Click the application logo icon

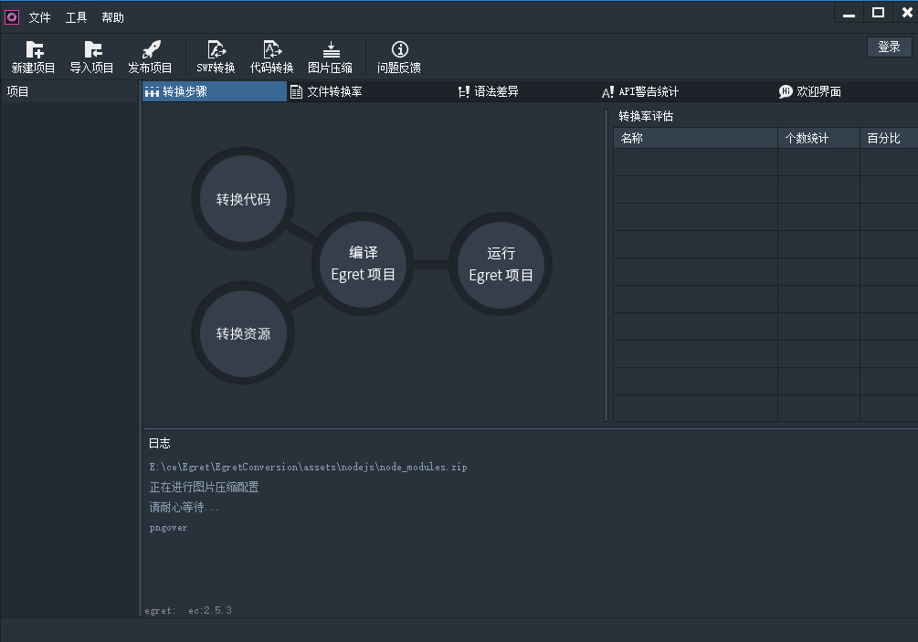(x=12, y=17)
